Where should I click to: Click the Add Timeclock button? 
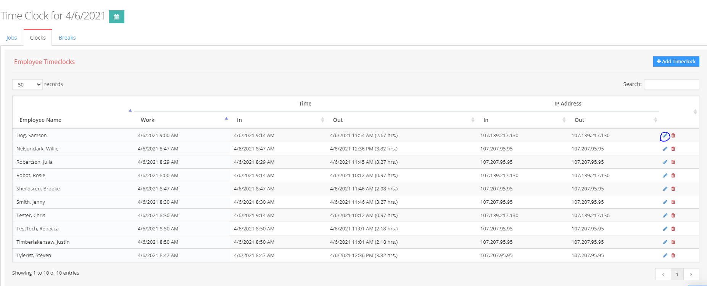[676, 62]
